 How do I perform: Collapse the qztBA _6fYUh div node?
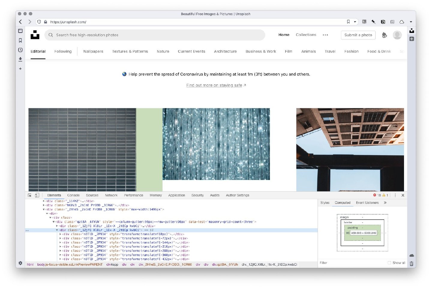click(x=54, y=222)
